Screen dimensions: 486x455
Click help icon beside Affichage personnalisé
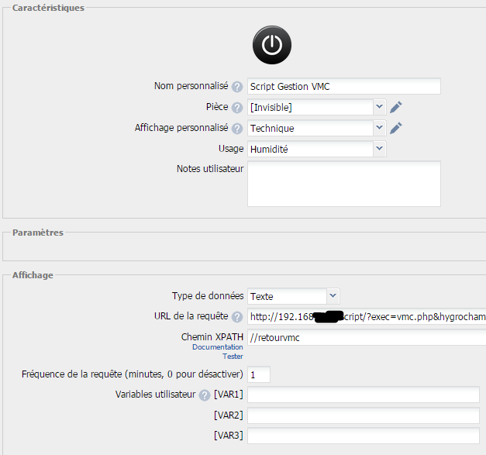click(237, 129)
